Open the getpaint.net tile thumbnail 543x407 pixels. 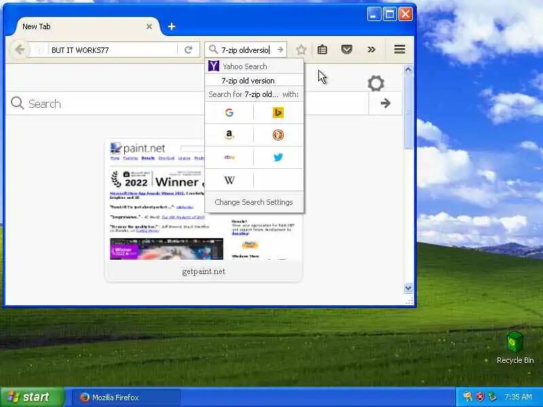click(x=204, y=199)
